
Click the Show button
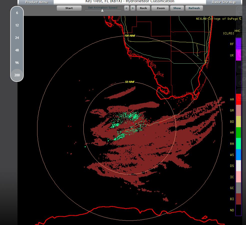pyautogui.click(x=177, y=8)
